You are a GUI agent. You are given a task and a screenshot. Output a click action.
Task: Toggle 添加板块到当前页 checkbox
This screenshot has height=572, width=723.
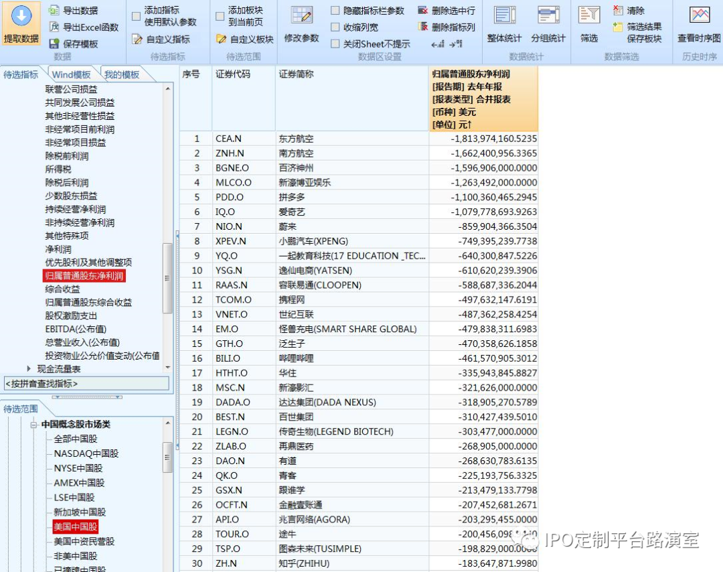click(220, 16)
